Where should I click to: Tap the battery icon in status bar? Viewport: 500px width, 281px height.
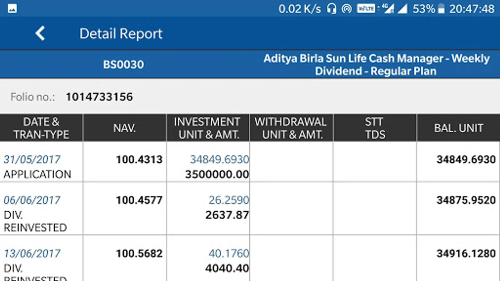[441, 9]
